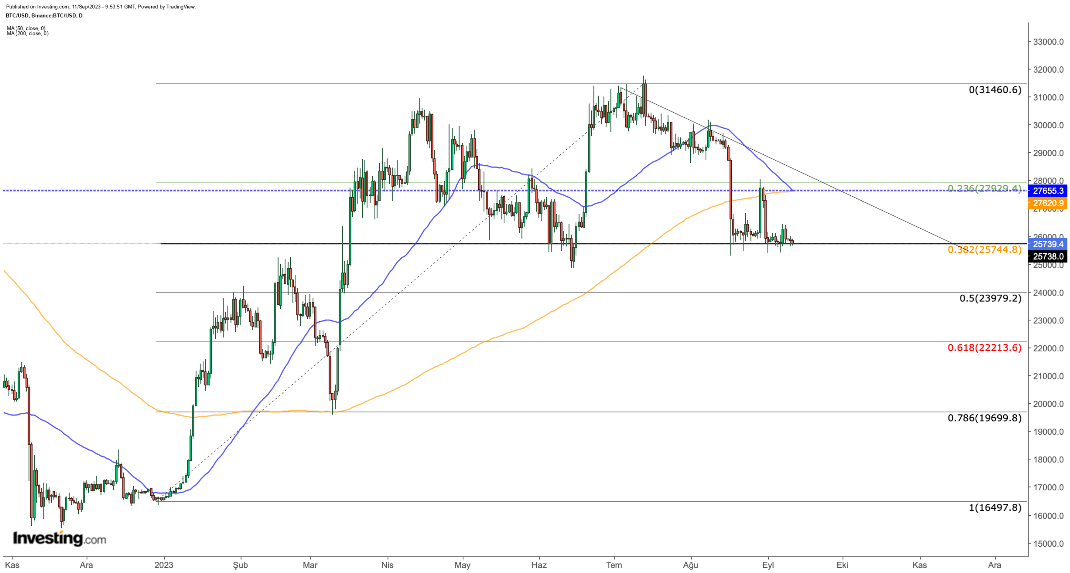Click the 18000.0 price axis label
The width and height of the screenshot is (1070, 573).
1048,459
